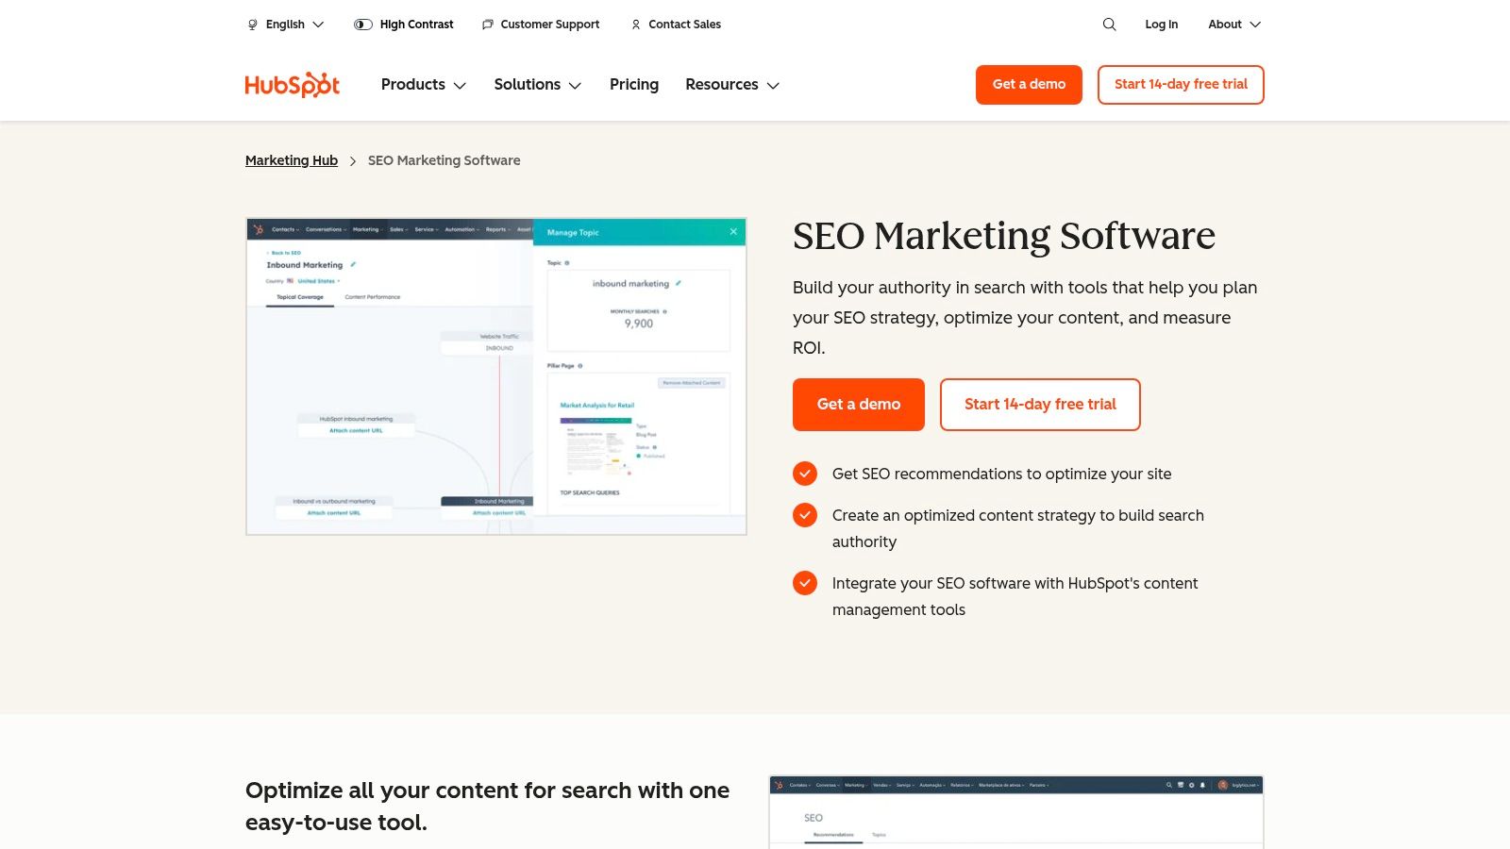The image size is (1510, 849).
Task: Expand the English language dropdown
Action: tap(318, 25)
